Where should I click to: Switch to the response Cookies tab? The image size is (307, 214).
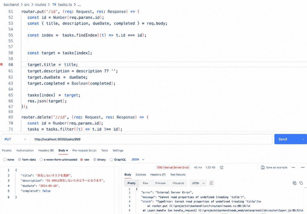click(x=141, y=175)
